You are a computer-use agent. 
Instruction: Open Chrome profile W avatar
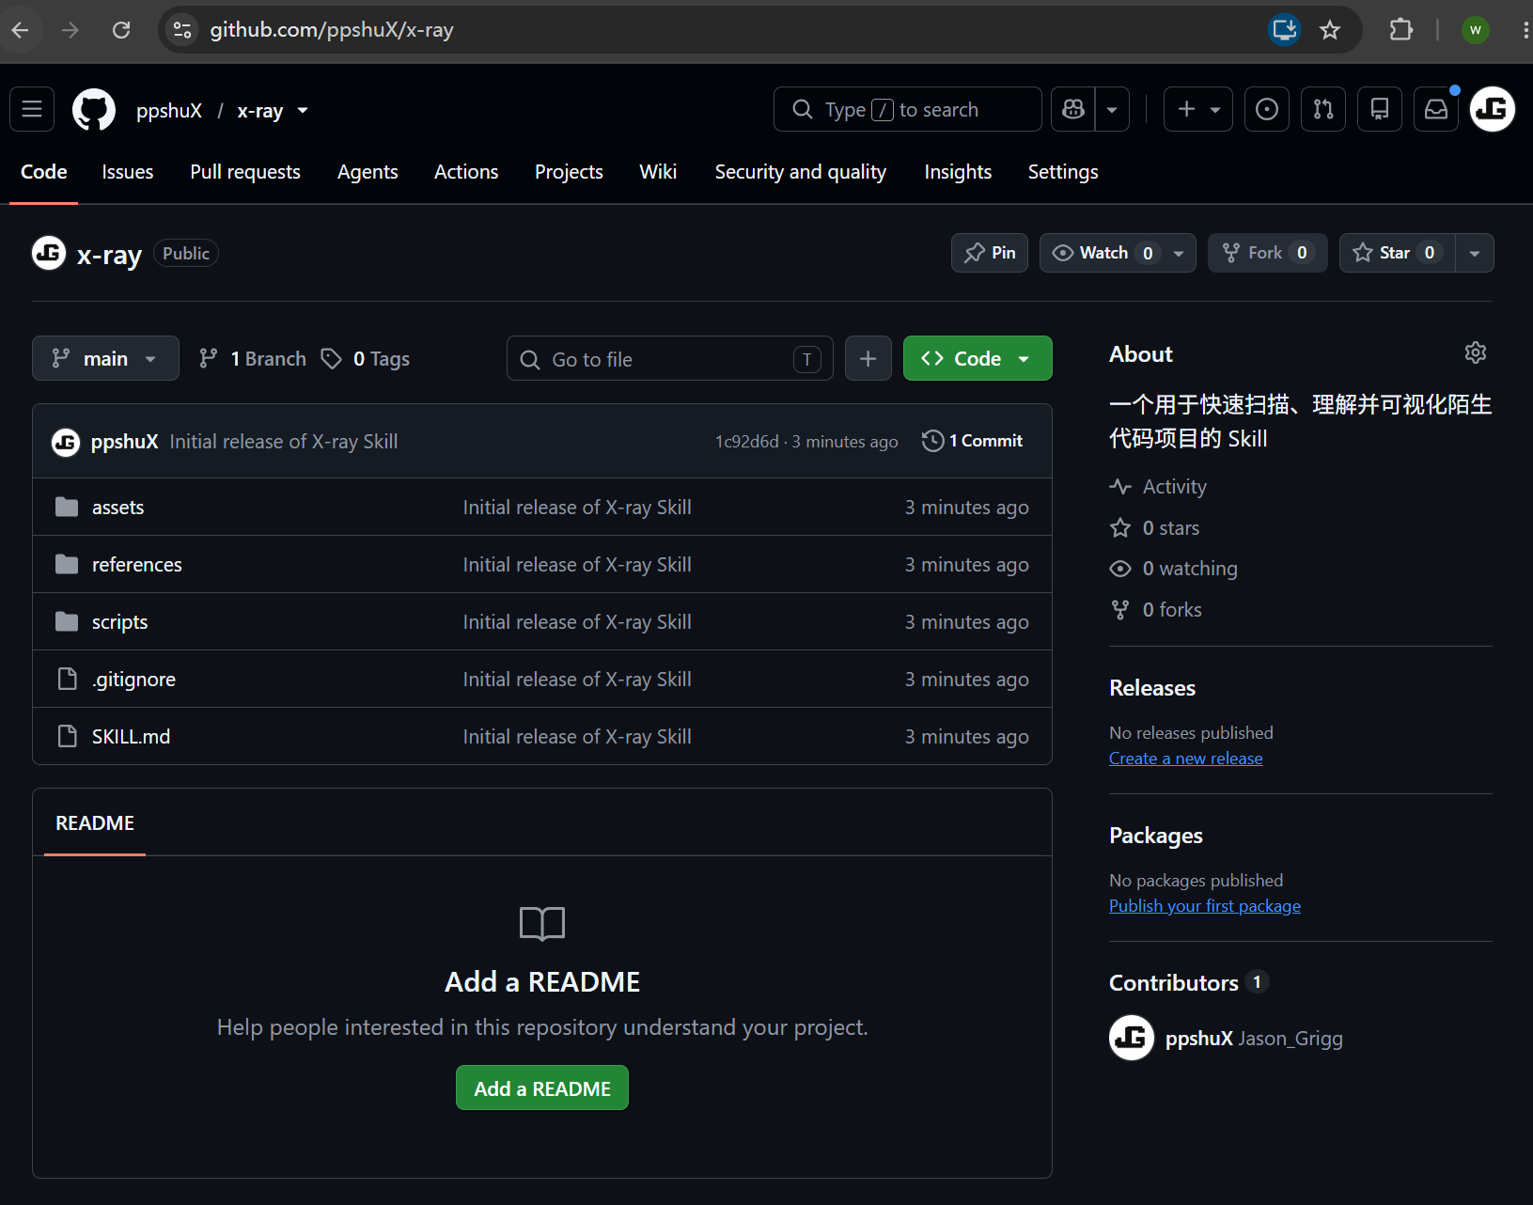[x=1476, y=30]
